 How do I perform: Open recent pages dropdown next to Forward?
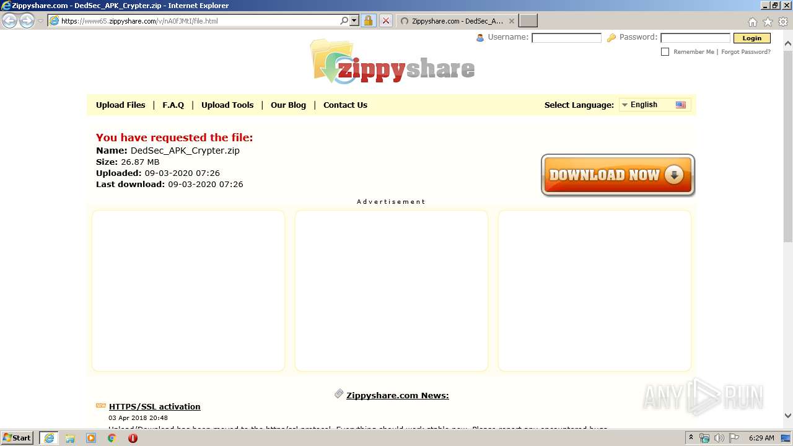(40, 21)
